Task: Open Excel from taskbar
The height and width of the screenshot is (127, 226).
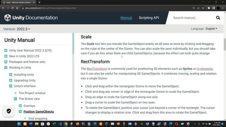Action: tap(54, 124)
